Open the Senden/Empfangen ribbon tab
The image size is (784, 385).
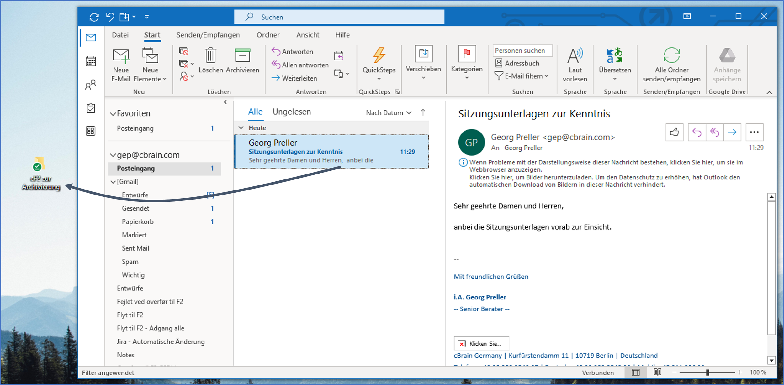(x=208, y=35)
